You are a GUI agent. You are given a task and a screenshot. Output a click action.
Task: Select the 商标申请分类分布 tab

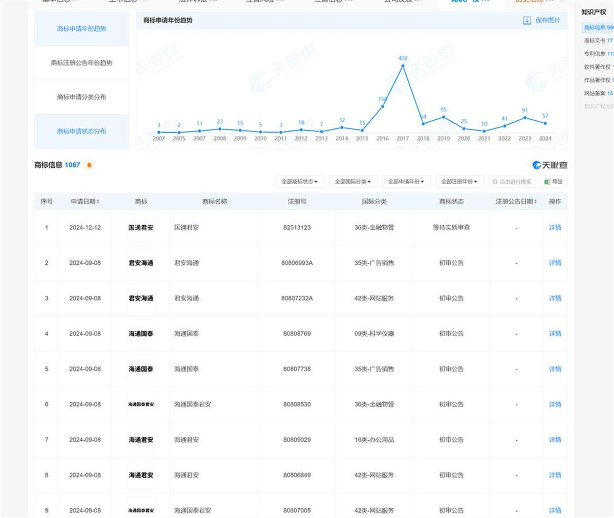[81, 97]
